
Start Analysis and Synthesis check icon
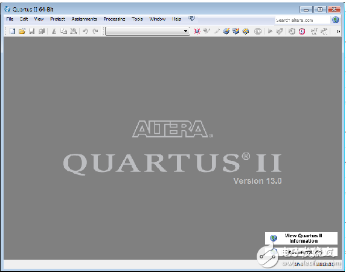280,31
